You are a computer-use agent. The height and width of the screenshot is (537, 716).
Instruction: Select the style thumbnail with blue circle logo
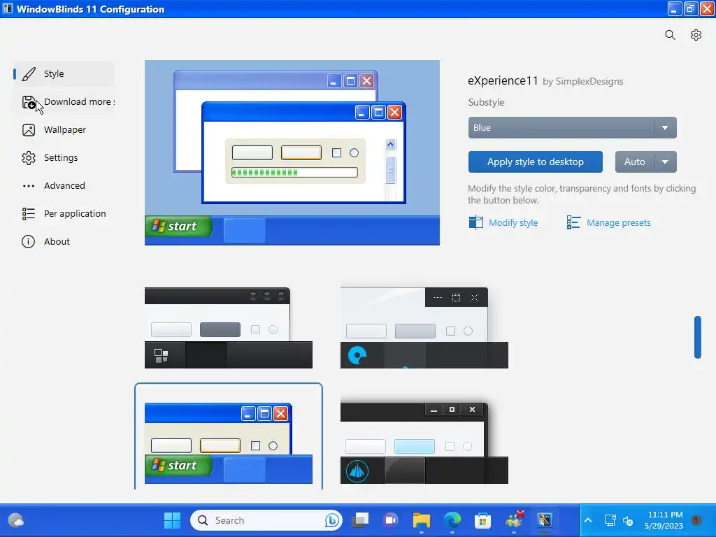coord(424,328)
